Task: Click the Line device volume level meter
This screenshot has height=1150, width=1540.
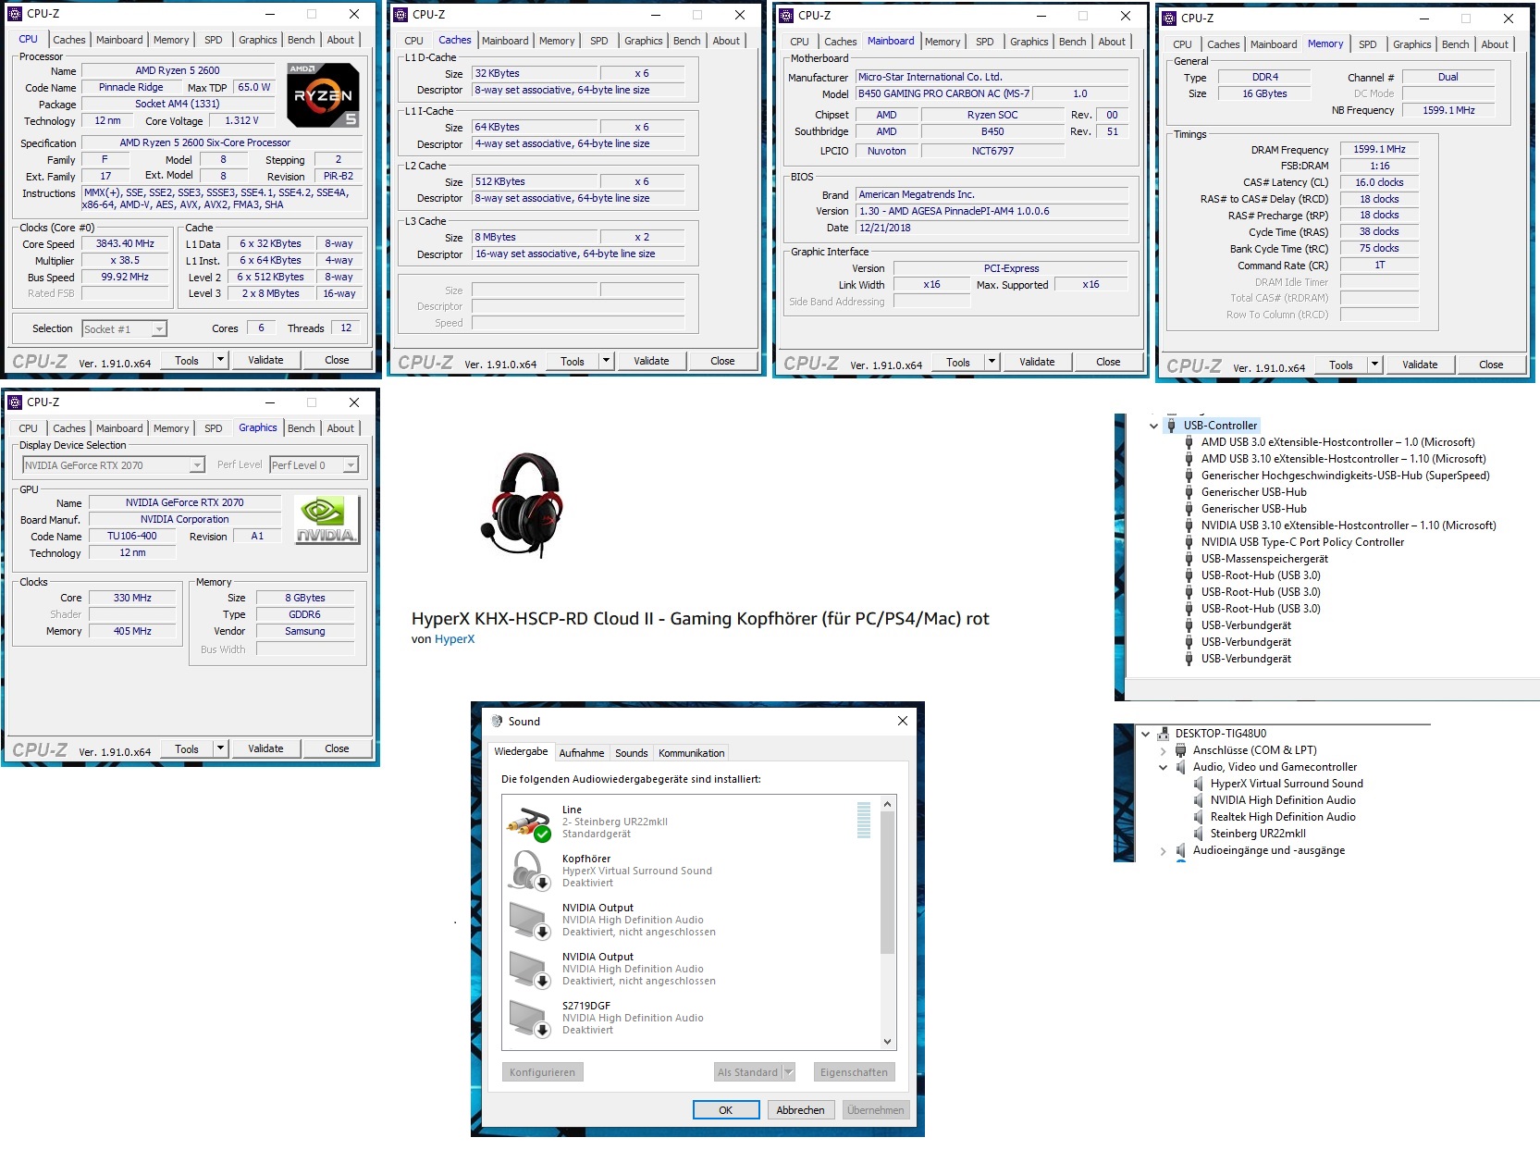Action: click(864, 821)
